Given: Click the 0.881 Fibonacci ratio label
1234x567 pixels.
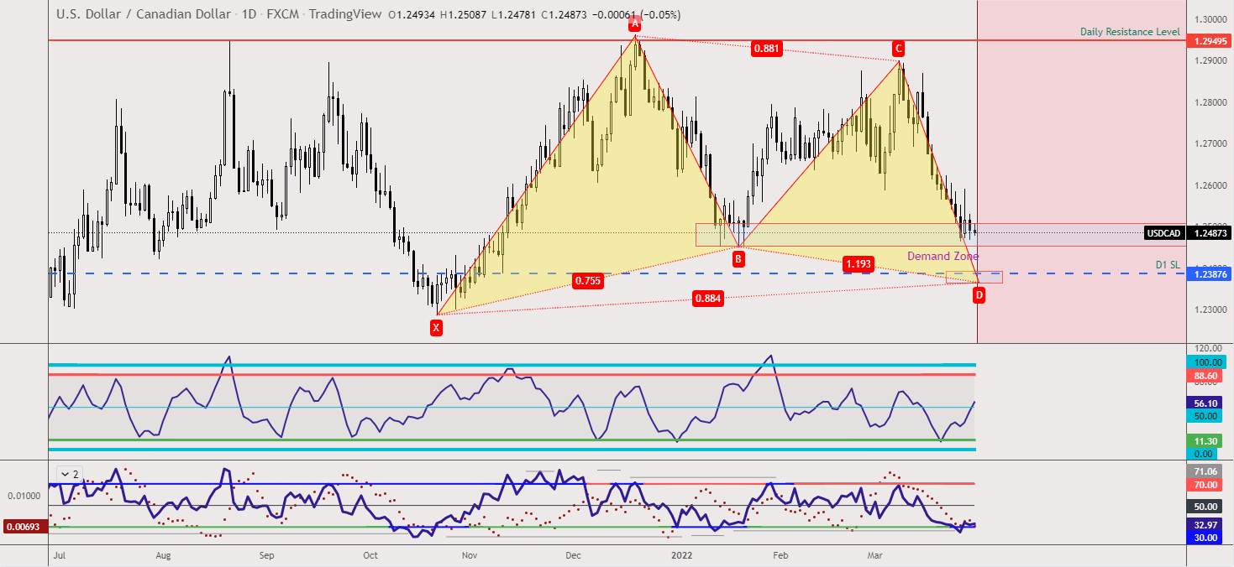Looking at the screenshot, I should [767, 49].
